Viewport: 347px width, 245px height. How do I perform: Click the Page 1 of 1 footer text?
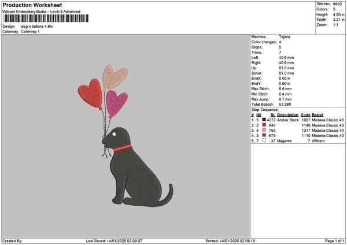335,241
